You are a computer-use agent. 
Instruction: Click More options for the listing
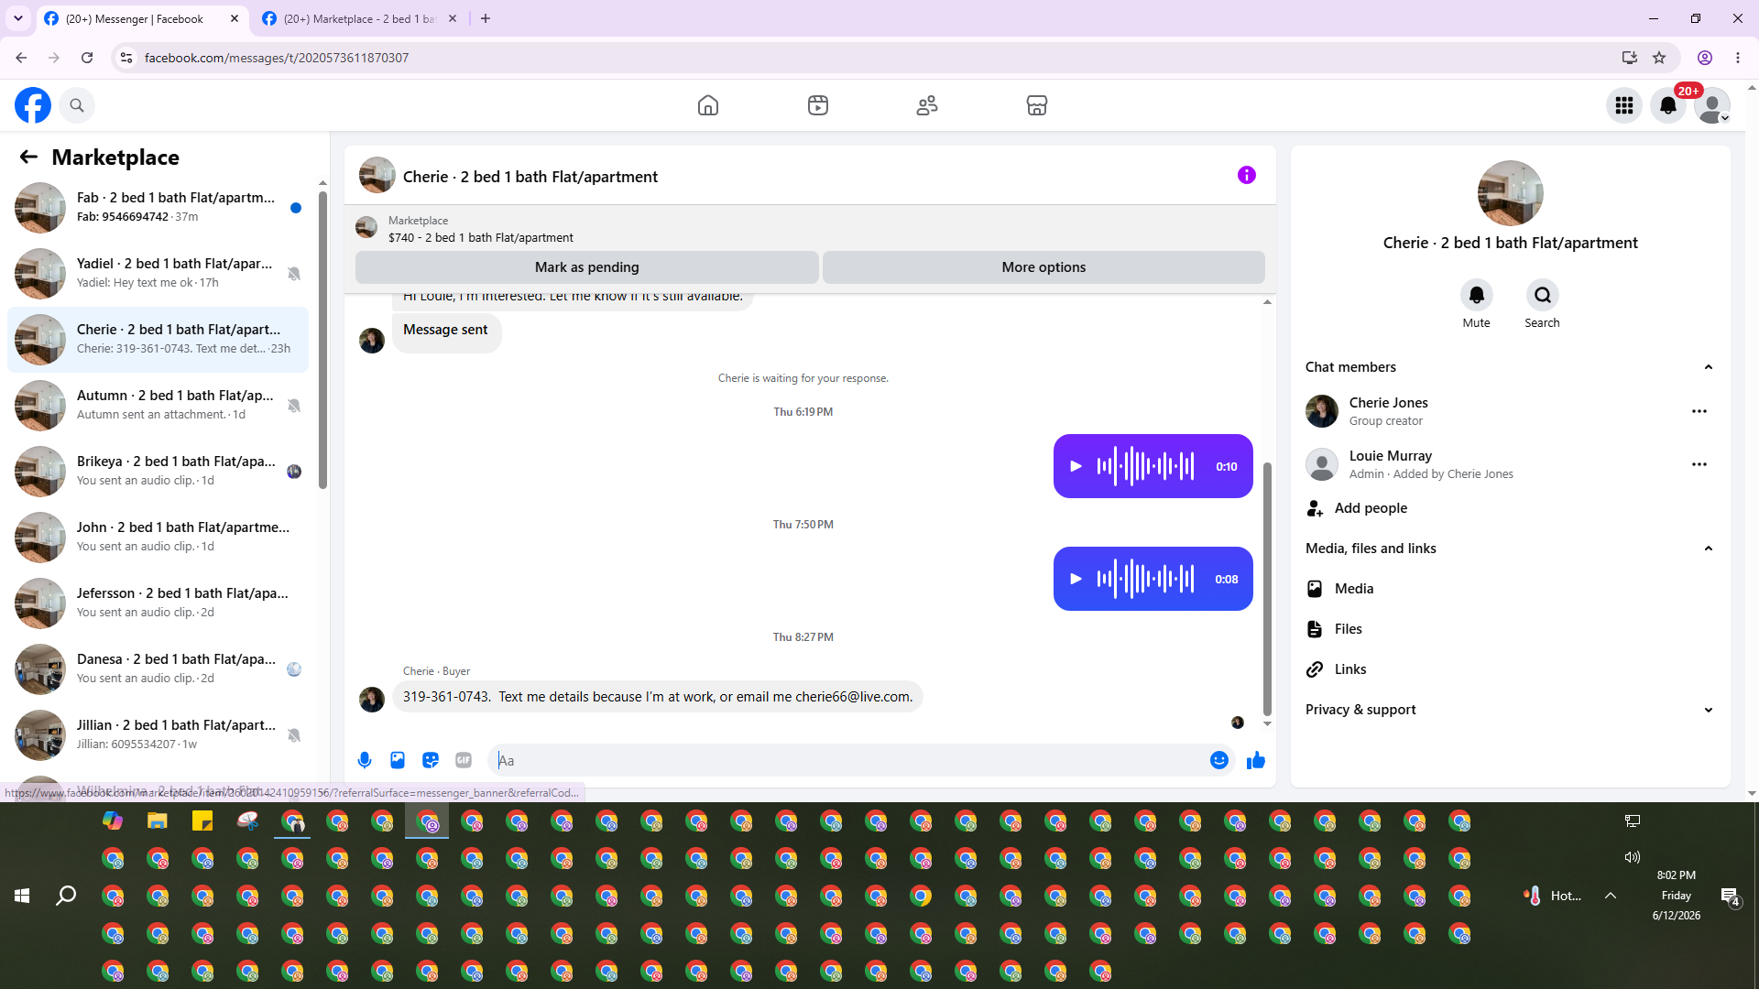click(x=1043, y=267)
